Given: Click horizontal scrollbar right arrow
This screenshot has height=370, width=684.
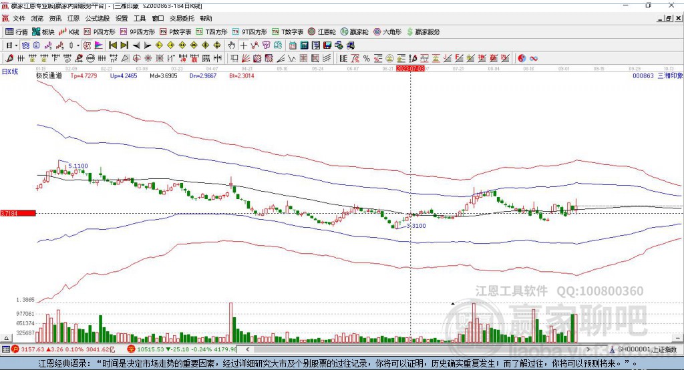Looking at the screenshot, I should 588,349.
